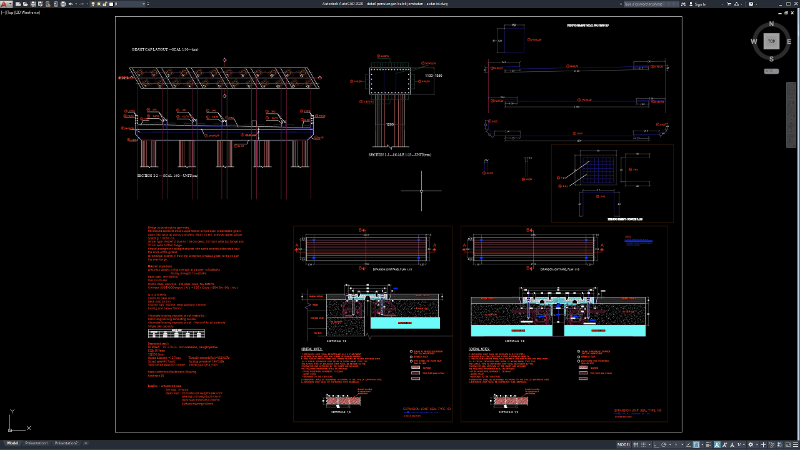The width and height of the screenshot is (800, 450).
Task: Click the MODEL space status bar button
Action: (624, 445)
